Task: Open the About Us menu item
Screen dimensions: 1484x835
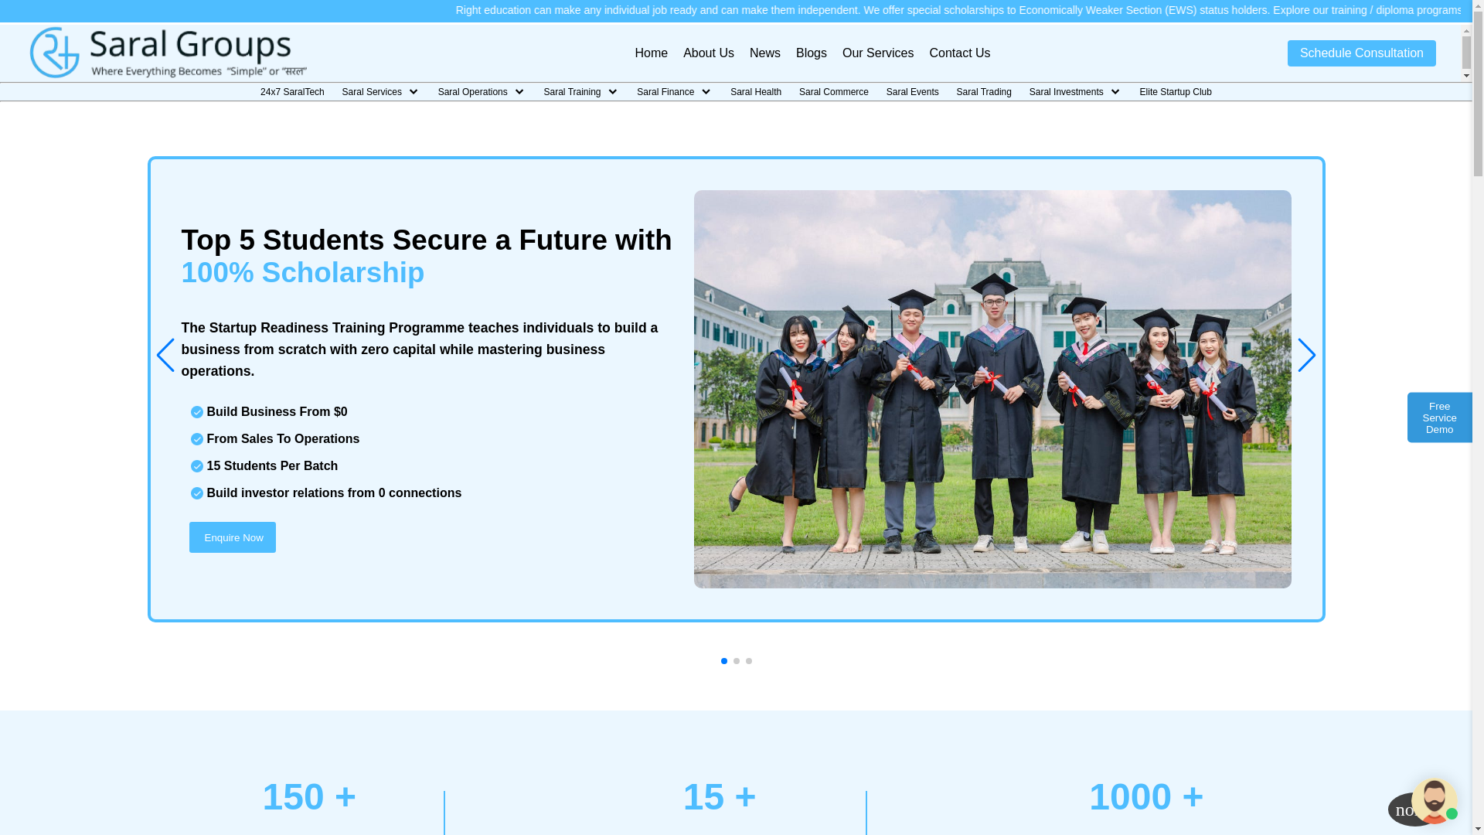Action: 708,53
